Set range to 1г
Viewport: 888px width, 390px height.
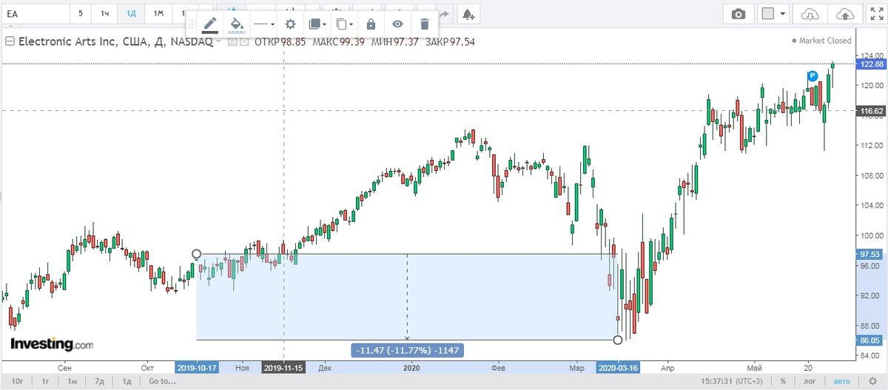44,382
